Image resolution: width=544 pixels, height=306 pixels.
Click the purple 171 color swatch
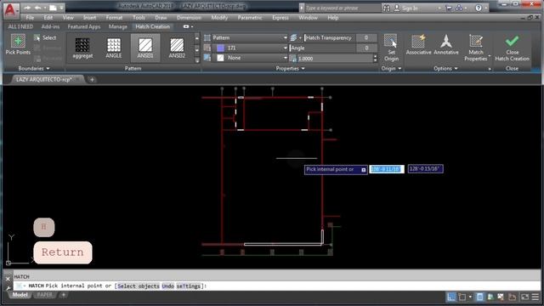pyautogui.click(x=220, y=48)
